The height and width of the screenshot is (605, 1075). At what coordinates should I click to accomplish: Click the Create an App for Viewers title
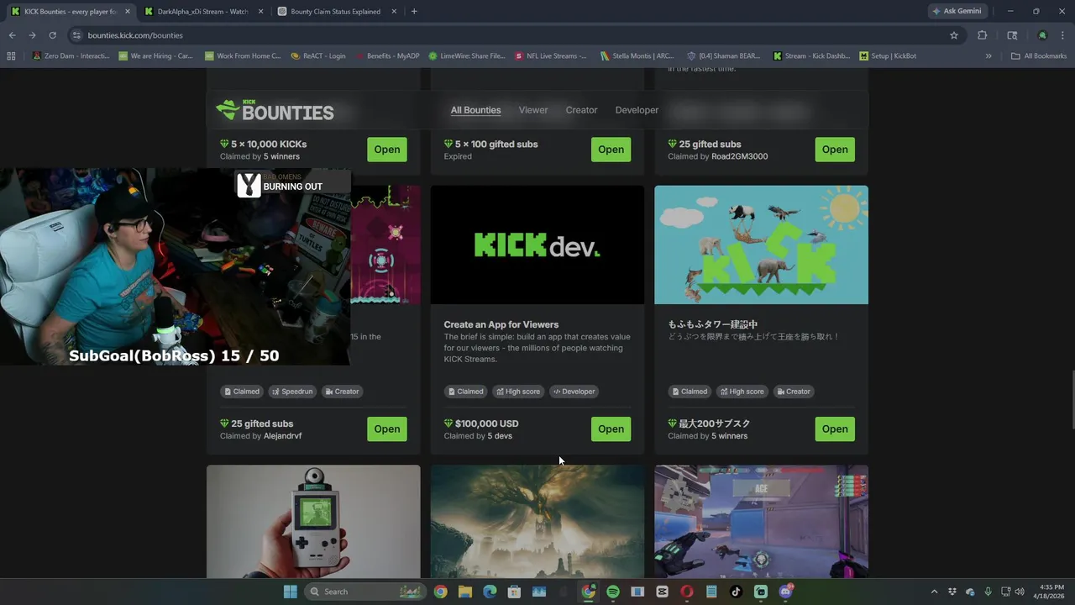point(501,324)
